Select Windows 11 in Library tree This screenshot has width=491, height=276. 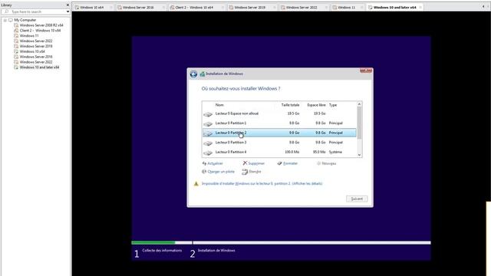pyautogui.click(x=29, y=36)
